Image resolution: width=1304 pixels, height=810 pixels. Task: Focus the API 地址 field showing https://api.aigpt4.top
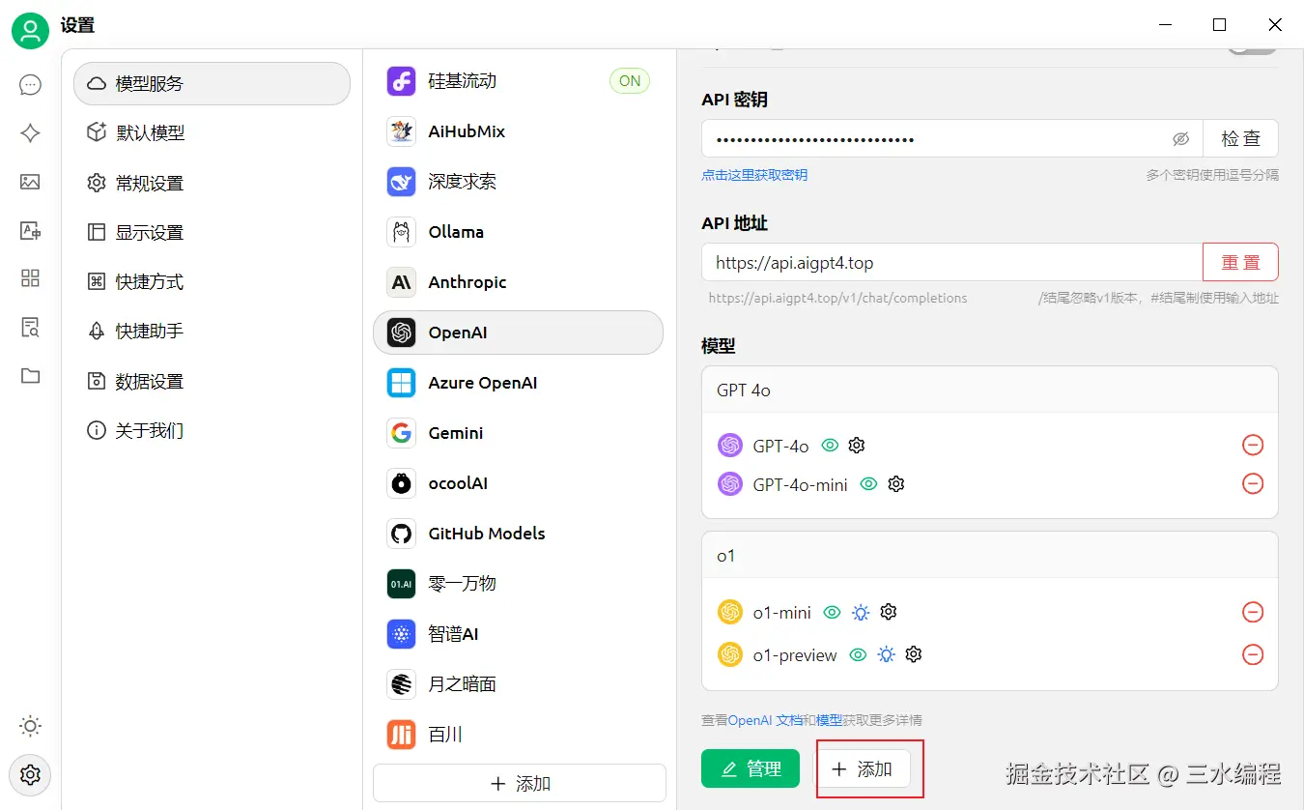click(x=952, y=262)
